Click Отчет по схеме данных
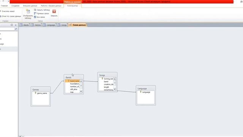The width and height of the screenshot is (243, 137). tap(10, 16)
